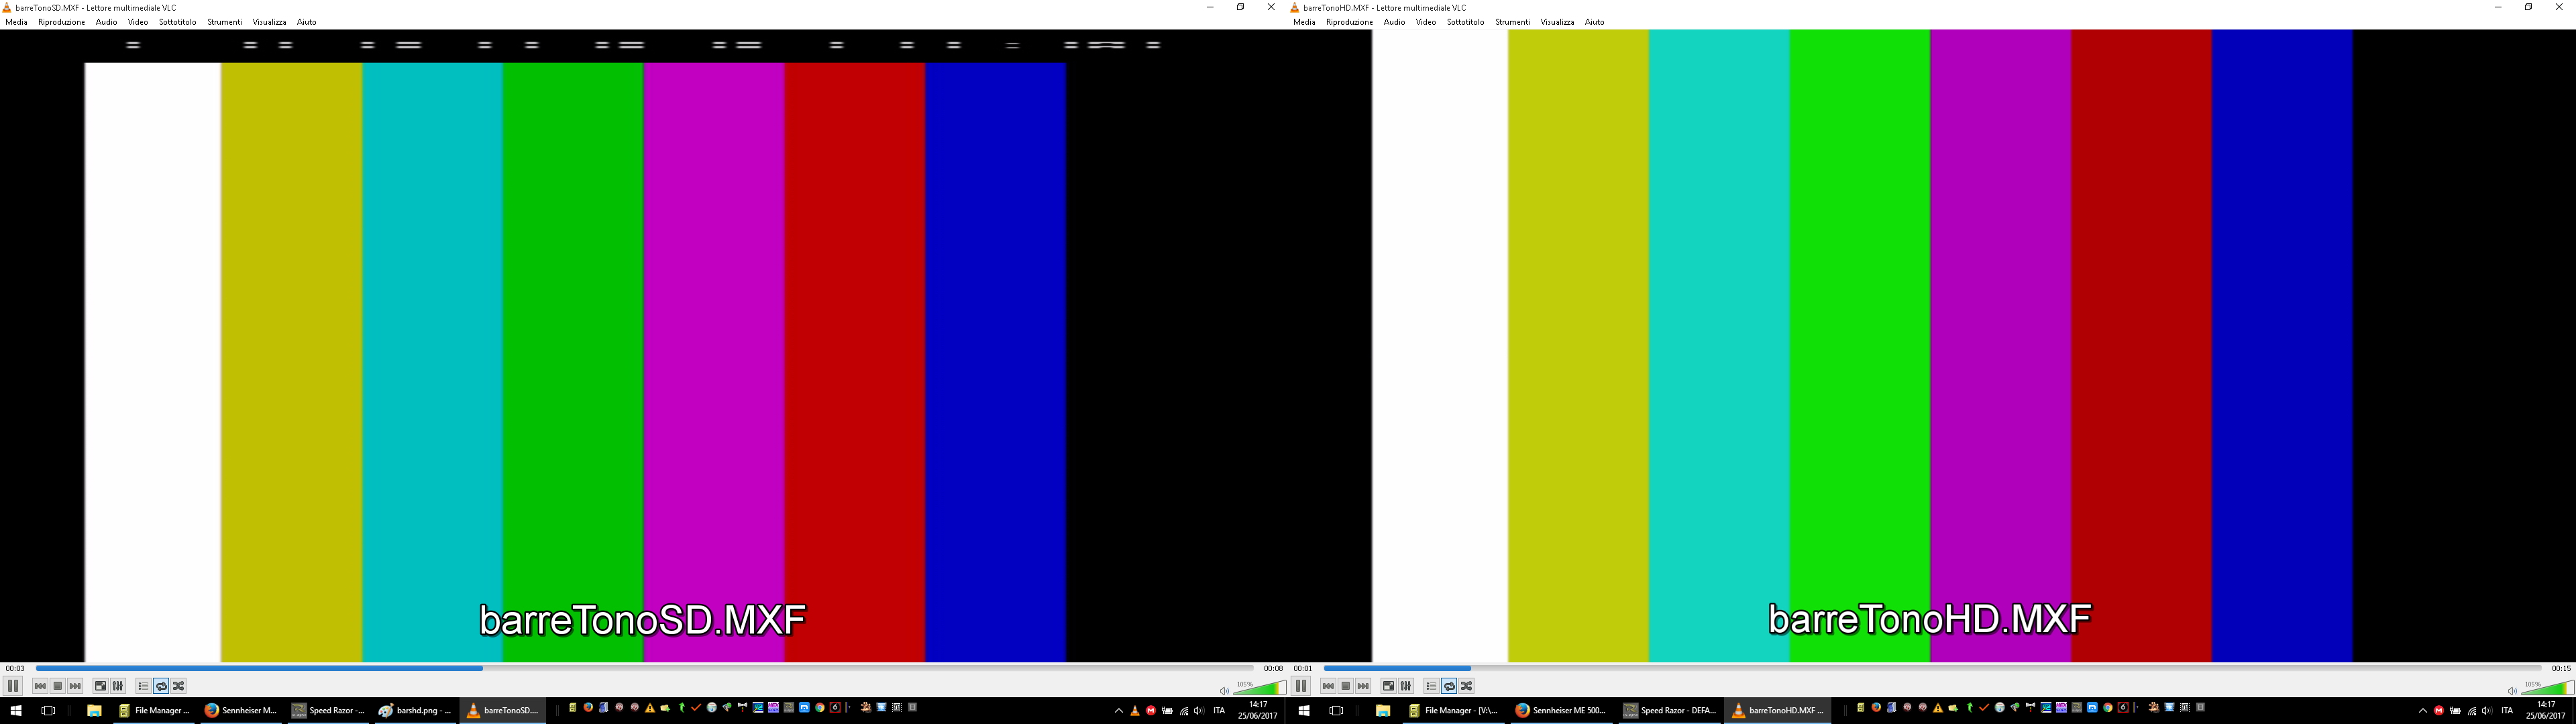Skip to next media in barreTonoSD
Image resolution: width=2576 pixels, height=724 pixels.
[75, 686]
